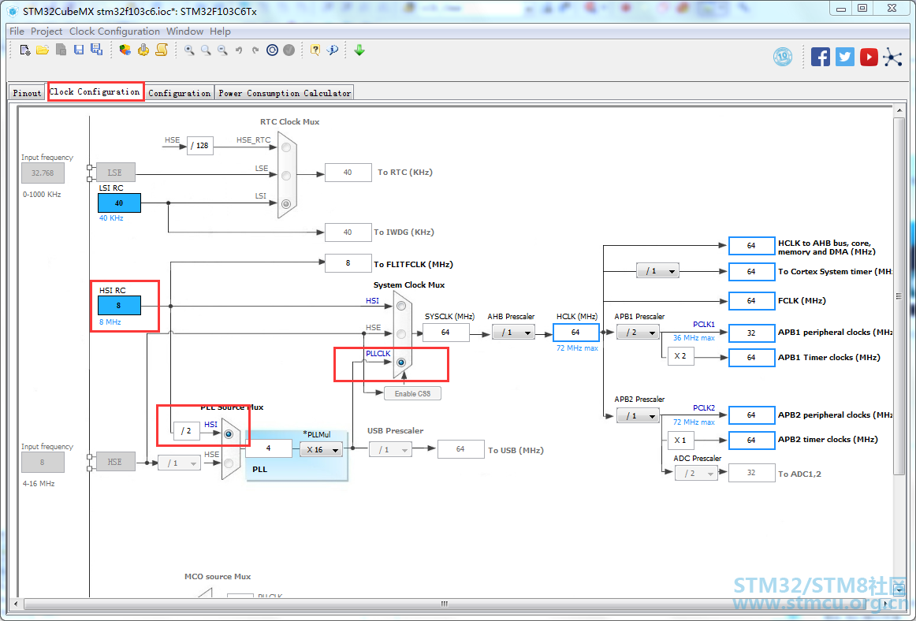Screen dimensions: 916x621
Task: Switch to the Pinout tab
Action: [x=27, y=93]
